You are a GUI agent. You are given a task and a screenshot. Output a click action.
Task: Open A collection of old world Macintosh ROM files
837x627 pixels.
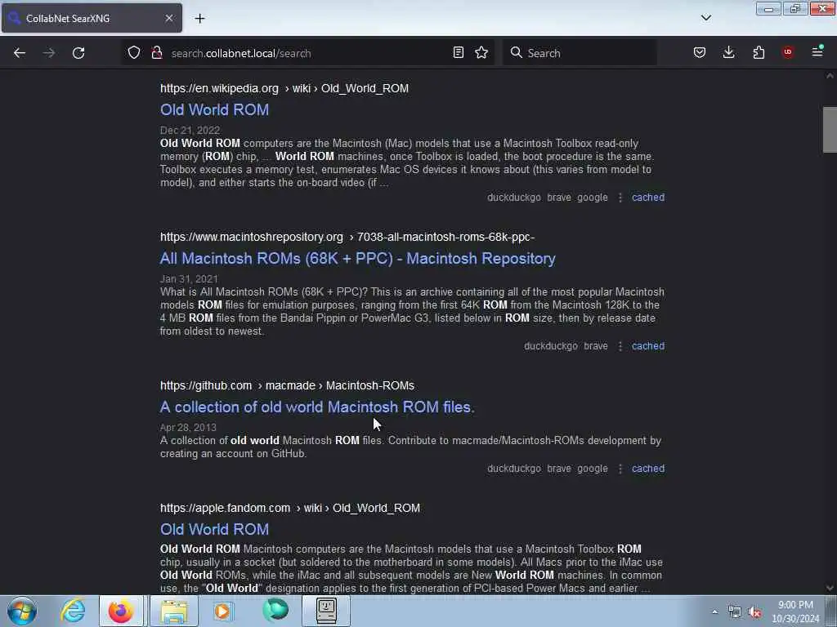(x=317, y=407)
